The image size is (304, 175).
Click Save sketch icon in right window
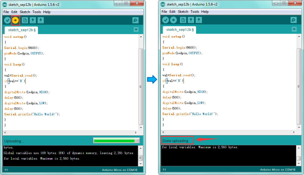click(199, 20)
